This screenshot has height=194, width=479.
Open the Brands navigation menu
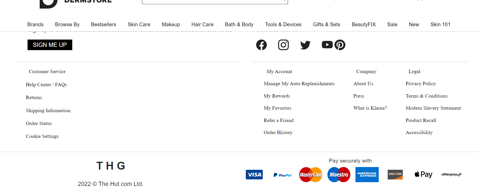[x=35, y=24]
